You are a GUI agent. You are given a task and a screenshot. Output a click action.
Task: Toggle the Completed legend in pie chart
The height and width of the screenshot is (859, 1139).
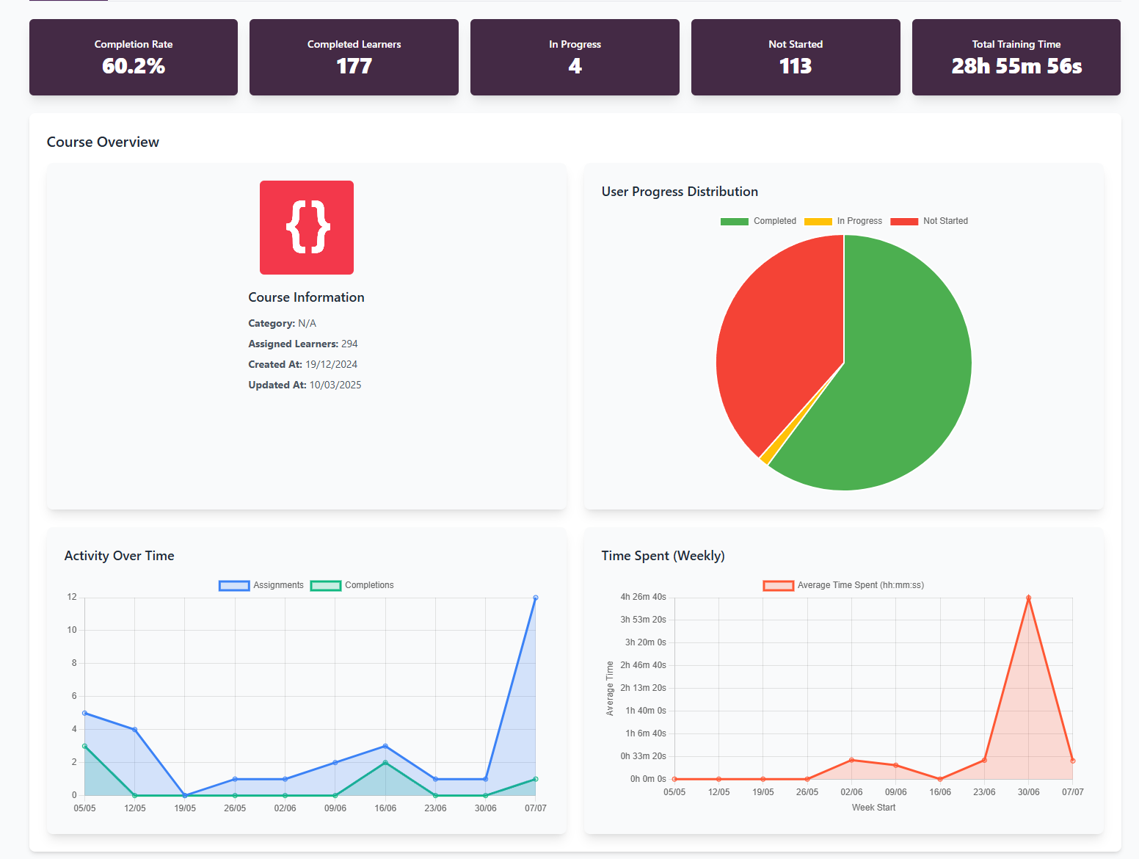758,221
